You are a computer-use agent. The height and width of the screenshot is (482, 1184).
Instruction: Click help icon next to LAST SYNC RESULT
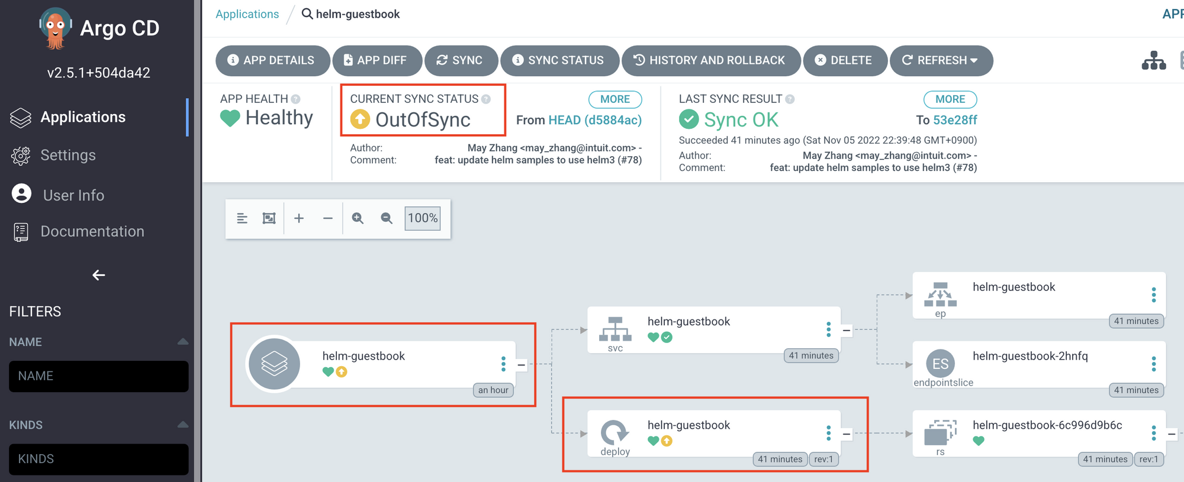point(790,99)
